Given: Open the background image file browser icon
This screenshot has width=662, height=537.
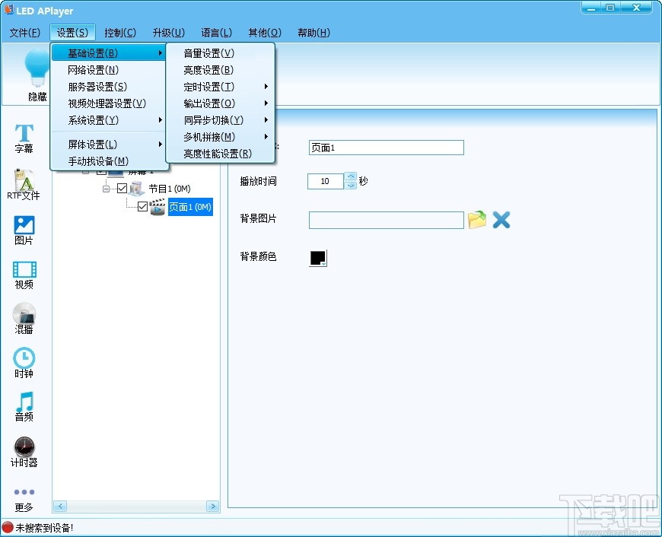Looking at the screenshot, I should [x=477, y=220].
